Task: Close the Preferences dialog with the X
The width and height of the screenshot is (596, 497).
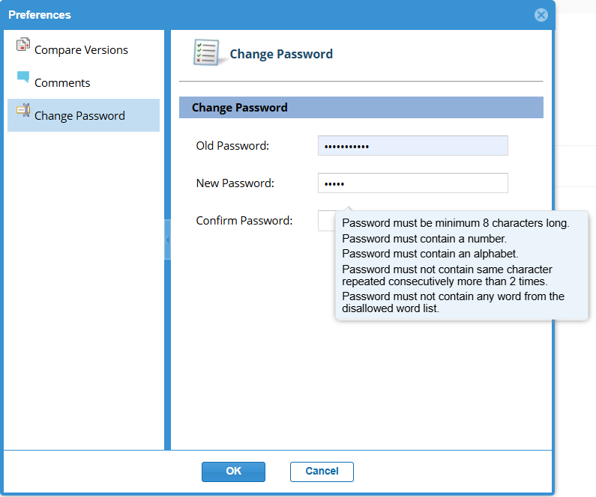Action: 541,15
